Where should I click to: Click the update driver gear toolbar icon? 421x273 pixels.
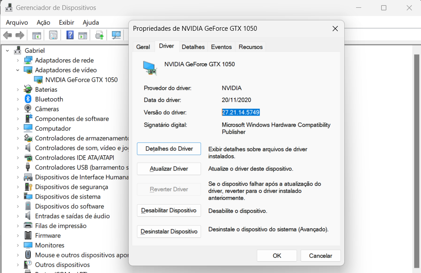(99, 35)
